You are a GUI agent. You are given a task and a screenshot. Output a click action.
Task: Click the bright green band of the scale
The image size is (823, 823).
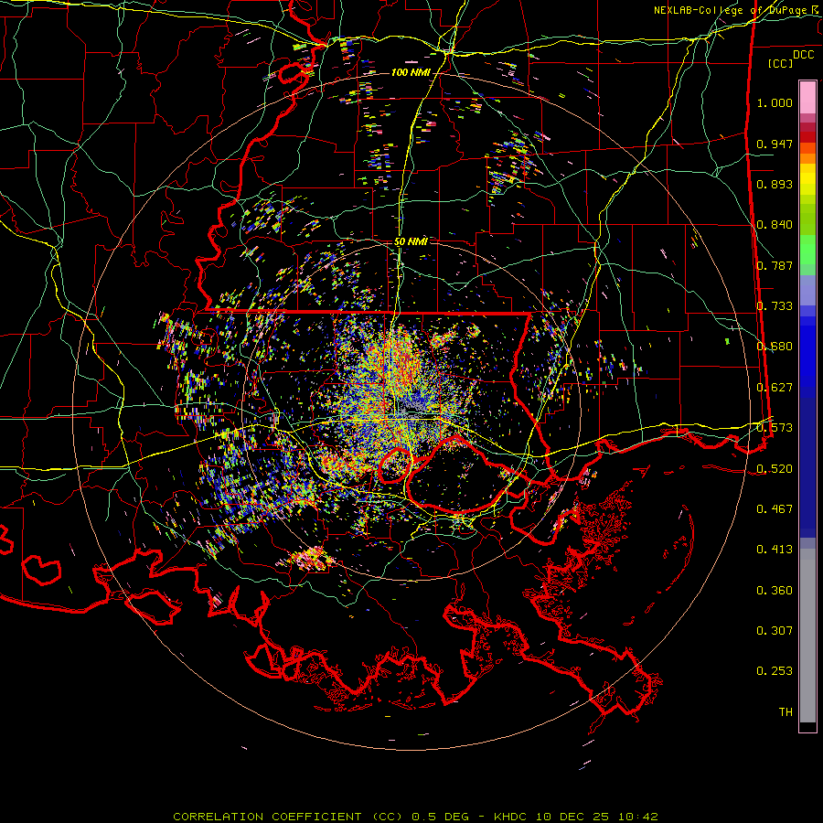(x=807, y=250)
